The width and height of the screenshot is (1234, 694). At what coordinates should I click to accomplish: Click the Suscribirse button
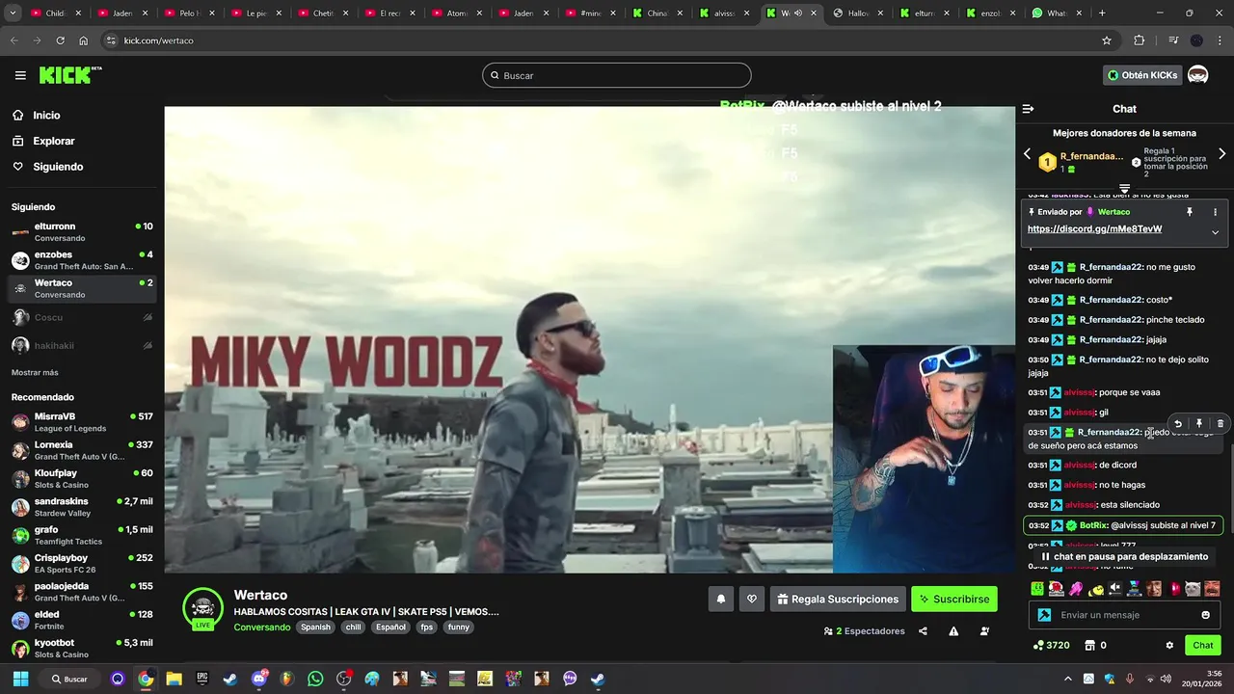[954, 599]
